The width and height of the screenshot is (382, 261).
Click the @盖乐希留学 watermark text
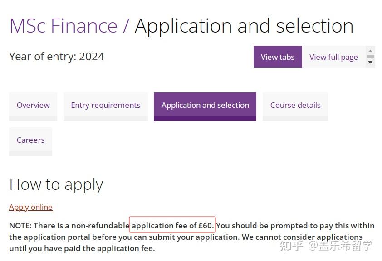click(x=340, y=246)
